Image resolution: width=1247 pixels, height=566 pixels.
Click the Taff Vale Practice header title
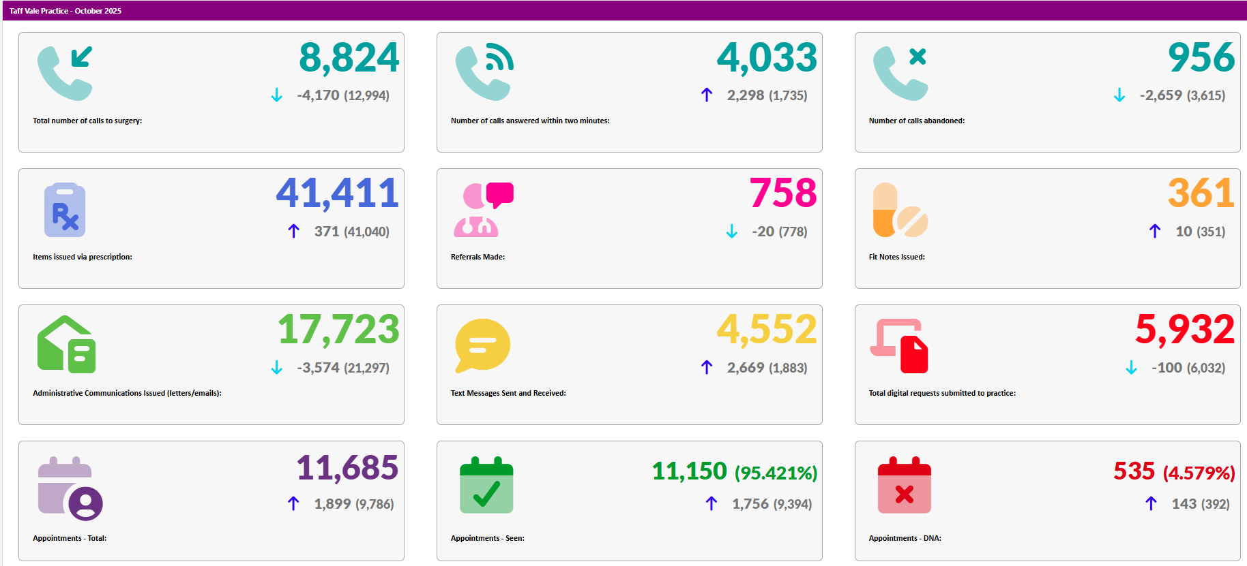click(65, 11)
